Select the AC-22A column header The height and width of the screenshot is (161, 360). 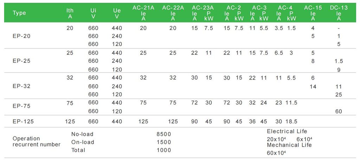tap(173, 13)
